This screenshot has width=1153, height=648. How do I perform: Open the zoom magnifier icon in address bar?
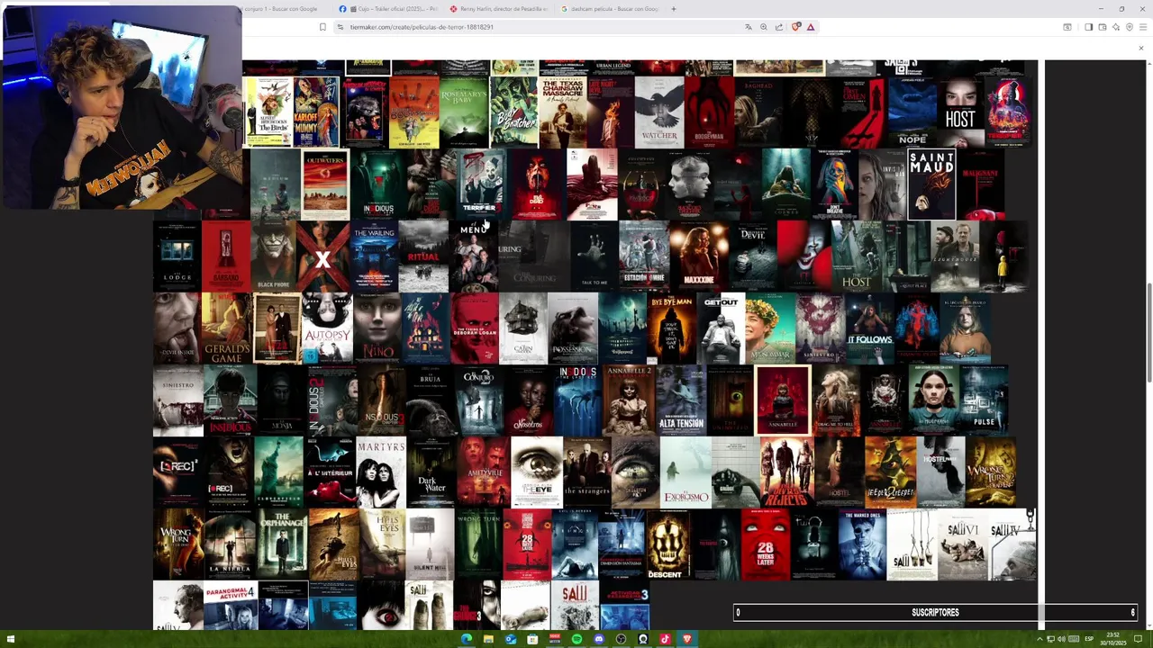click(x=763, y=27)
